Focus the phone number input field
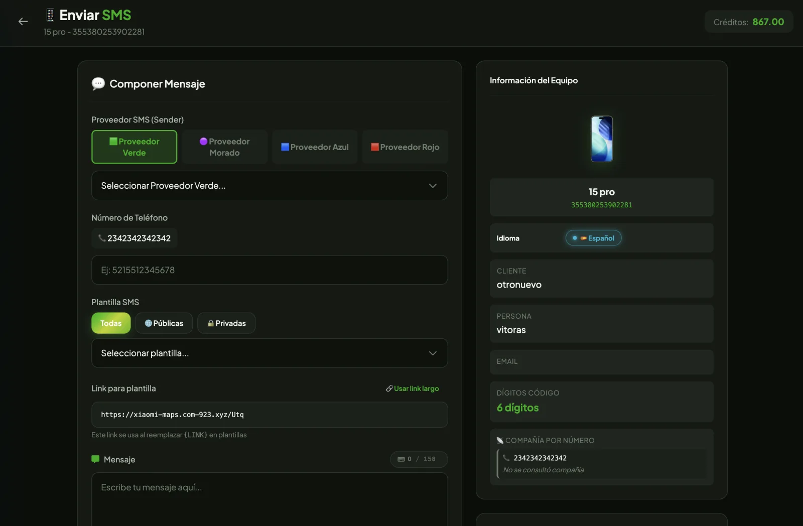Image resolution: width=803 pixels, height=526 pixels. [x=270, y=270]
